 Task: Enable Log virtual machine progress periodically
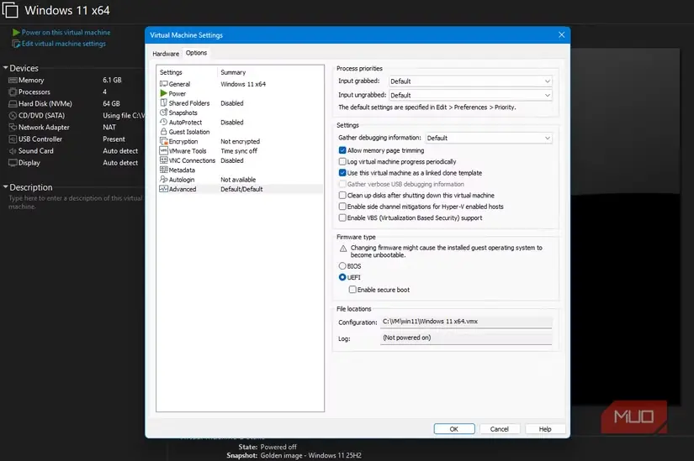(x=342, y=161)
